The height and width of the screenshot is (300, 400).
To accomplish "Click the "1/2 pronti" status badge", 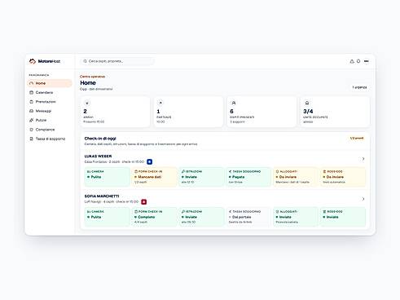I will coord(357,139).
